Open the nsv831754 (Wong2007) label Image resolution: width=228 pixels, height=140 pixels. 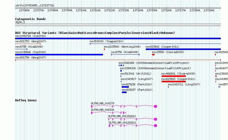31,57
